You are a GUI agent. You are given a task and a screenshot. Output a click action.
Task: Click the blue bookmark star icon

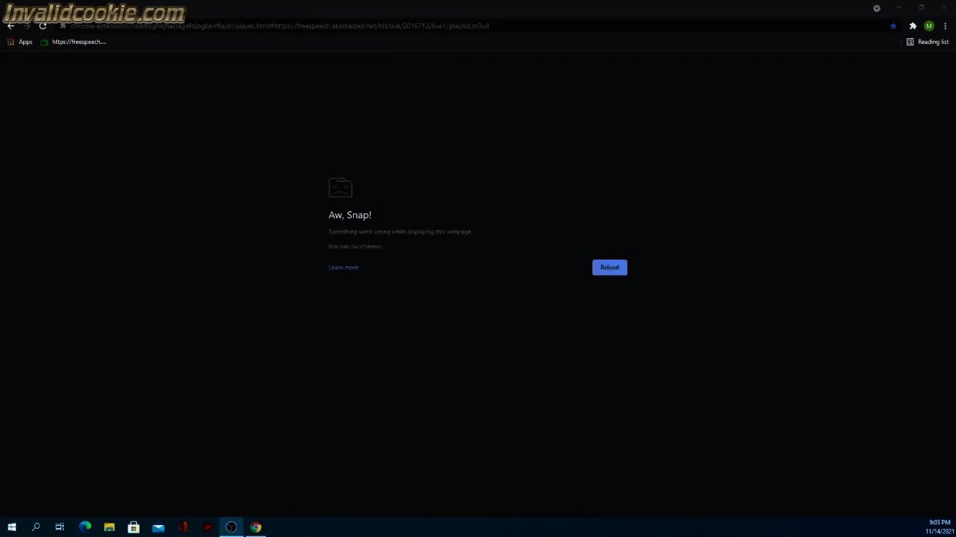coord(893,26)
